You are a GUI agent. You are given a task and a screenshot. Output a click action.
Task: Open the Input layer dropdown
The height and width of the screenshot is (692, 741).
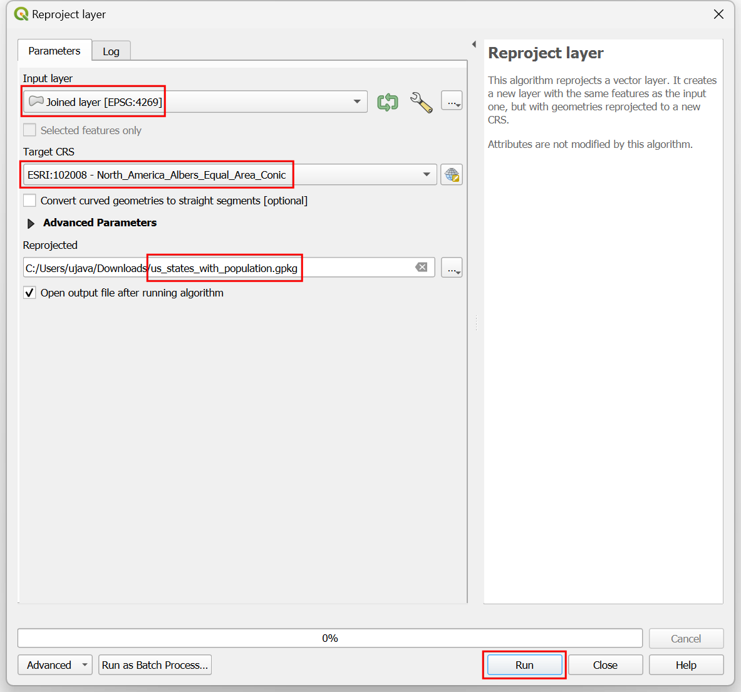click(356, 102)
